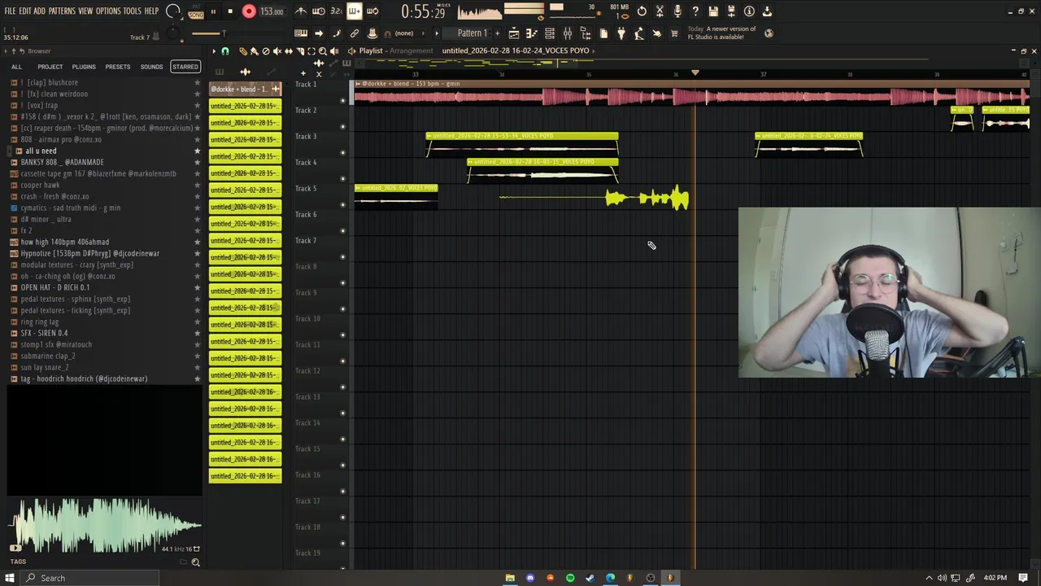Click the Windows taskbar Search box
This screenshot has width=1041, height=586.
(89, 578)
